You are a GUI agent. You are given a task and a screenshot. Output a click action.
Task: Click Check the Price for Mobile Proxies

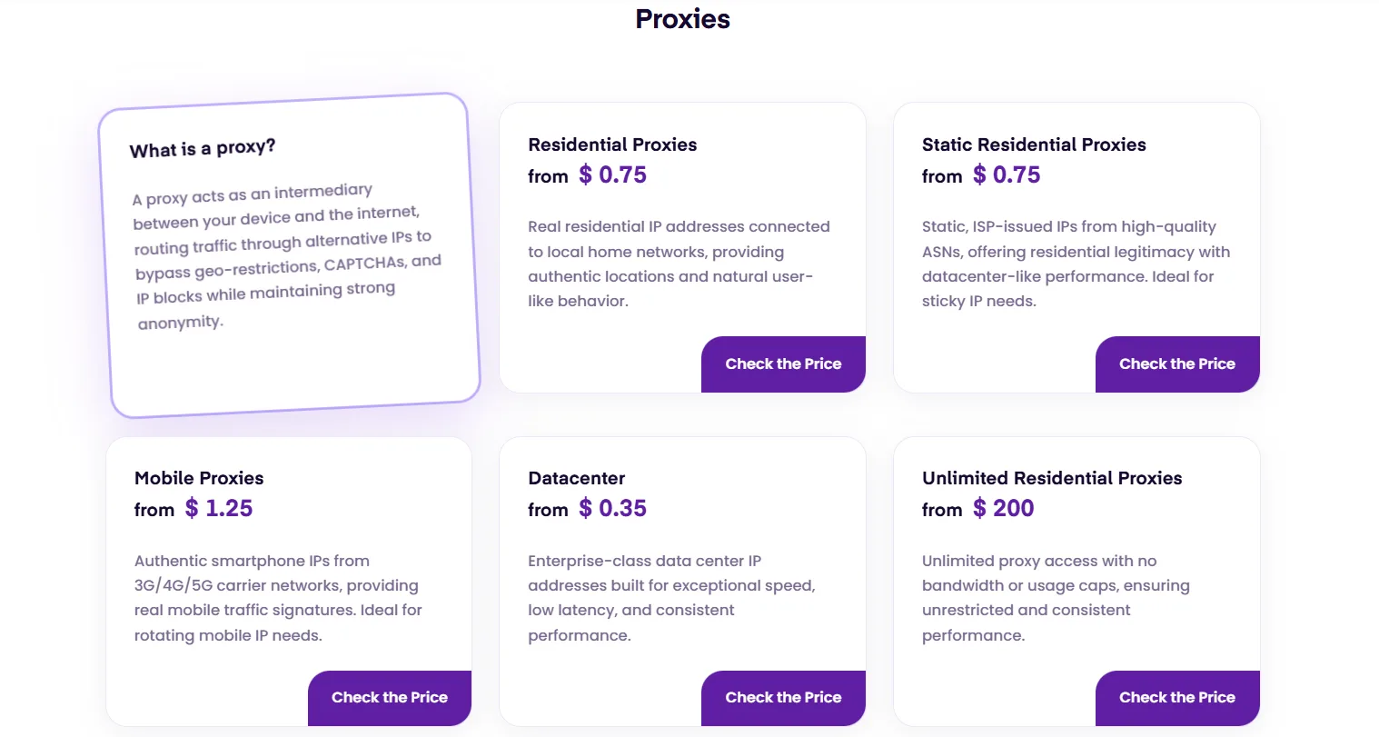click(389, 697)
